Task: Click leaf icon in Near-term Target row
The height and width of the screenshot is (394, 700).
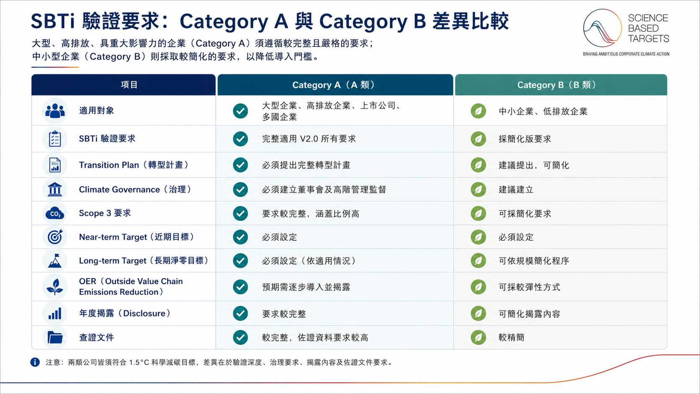Action: point(478,237)
